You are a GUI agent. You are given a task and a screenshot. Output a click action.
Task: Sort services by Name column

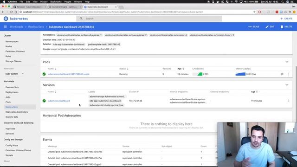pyautogui.click(x=52, y=92)
